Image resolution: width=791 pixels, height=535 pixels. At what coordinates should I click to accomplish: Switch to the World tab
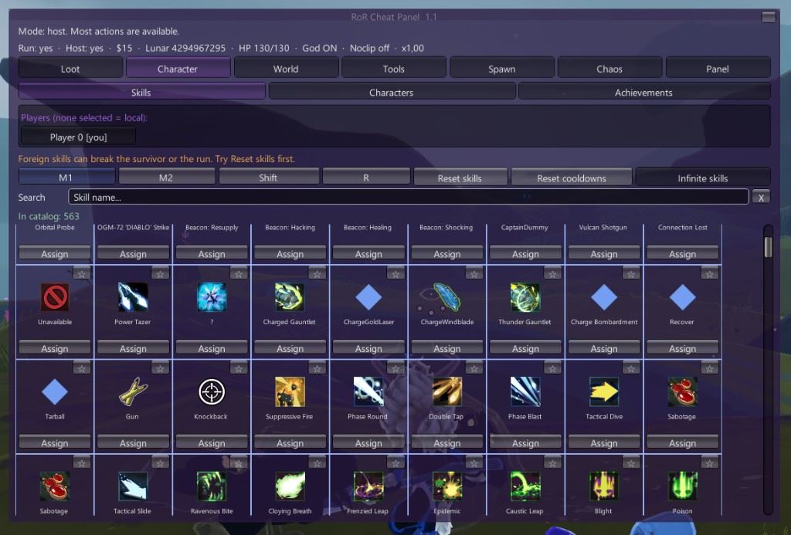coord(286,69)
